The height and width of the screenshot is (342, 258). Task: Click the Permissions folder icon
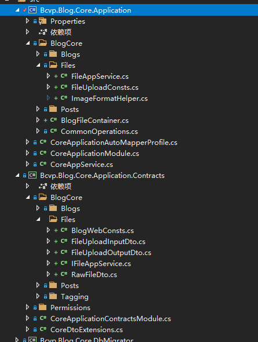point(43,307)
